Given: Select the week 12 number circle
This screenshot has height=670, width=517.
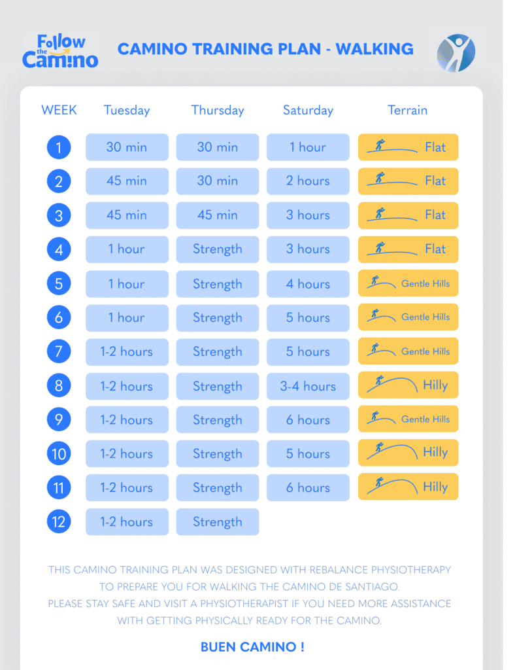Looking at the screenshot, I should [x=59, y=521].
